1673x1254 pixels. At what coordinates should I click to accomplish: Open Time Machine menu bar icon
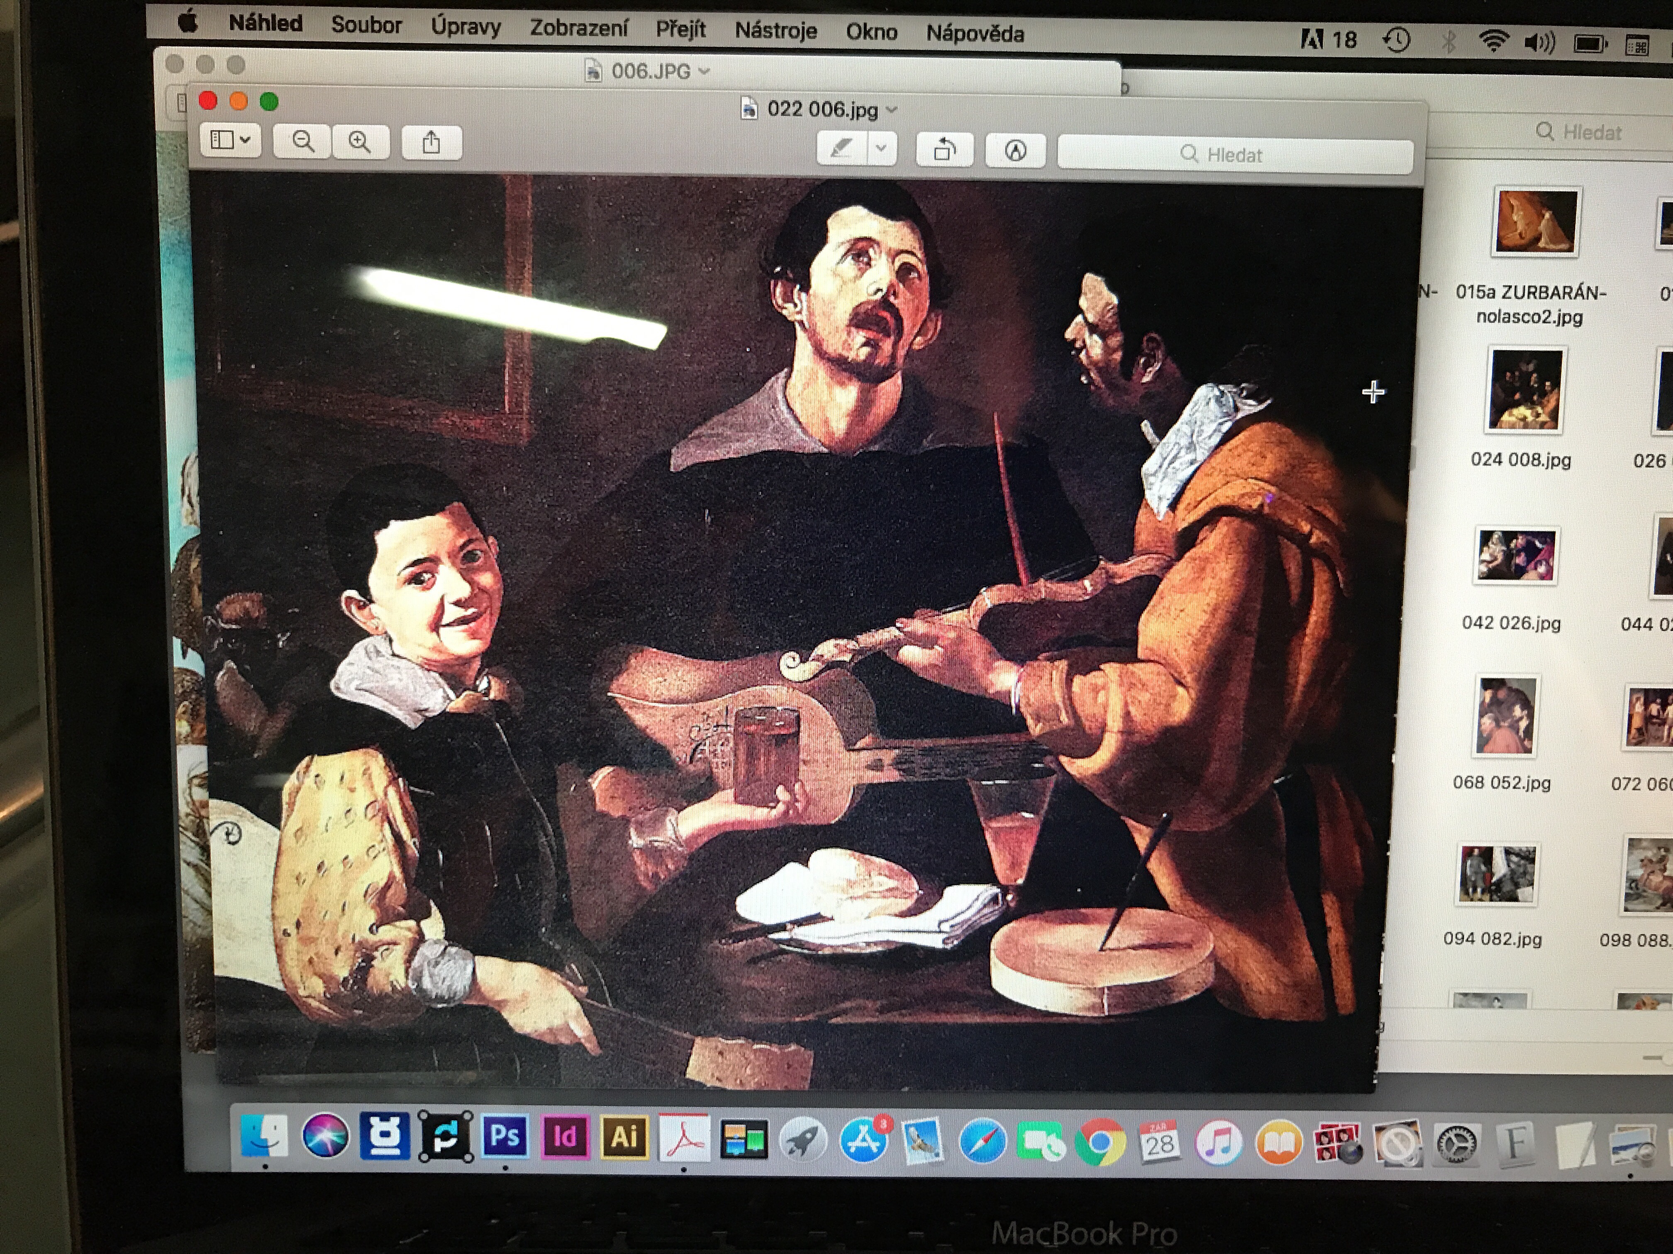[1396, 40]
